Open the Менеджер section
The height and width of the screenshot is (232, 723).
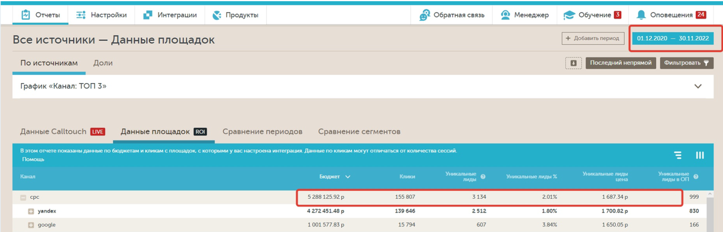point(524,15)
